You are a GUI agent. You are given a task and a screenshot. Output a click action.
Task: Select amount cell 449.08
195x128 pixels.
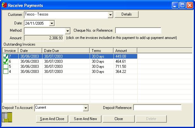[126, 56]
